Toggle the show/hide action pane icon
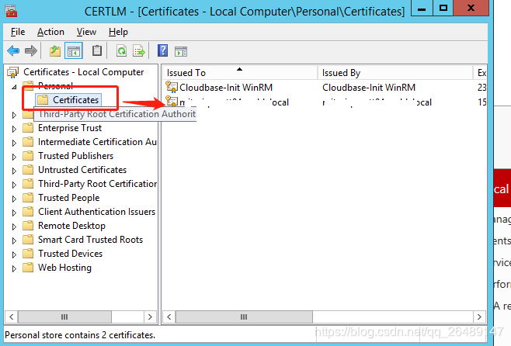Screen dimensions: 511x346 tap(181, 51)
